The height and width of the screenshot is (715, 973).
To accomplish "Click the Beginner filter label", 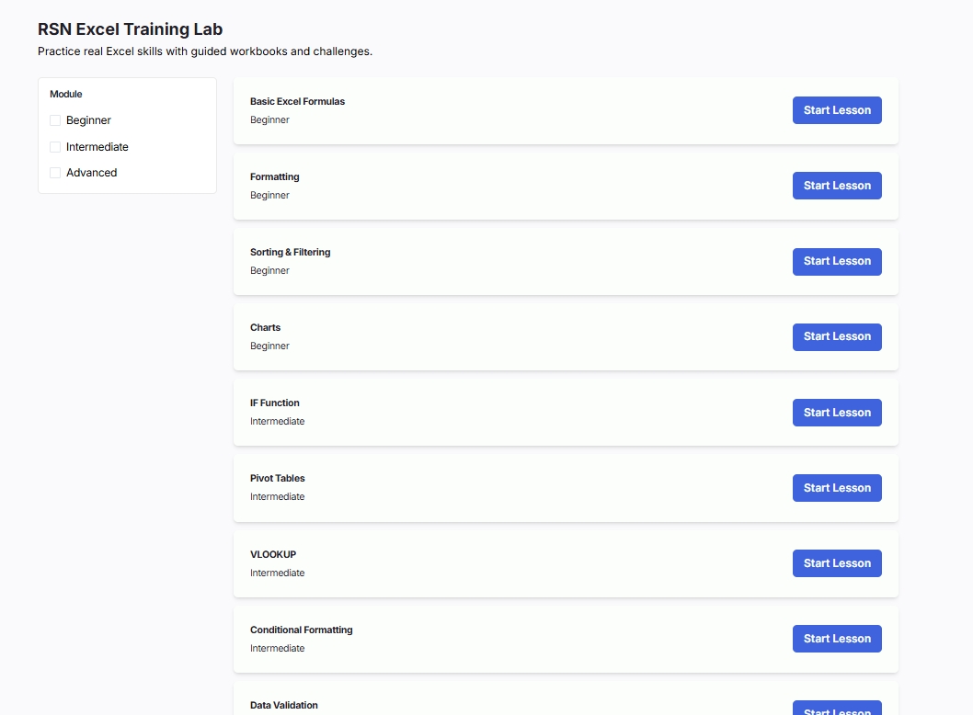I will click(x=88, y=120).
